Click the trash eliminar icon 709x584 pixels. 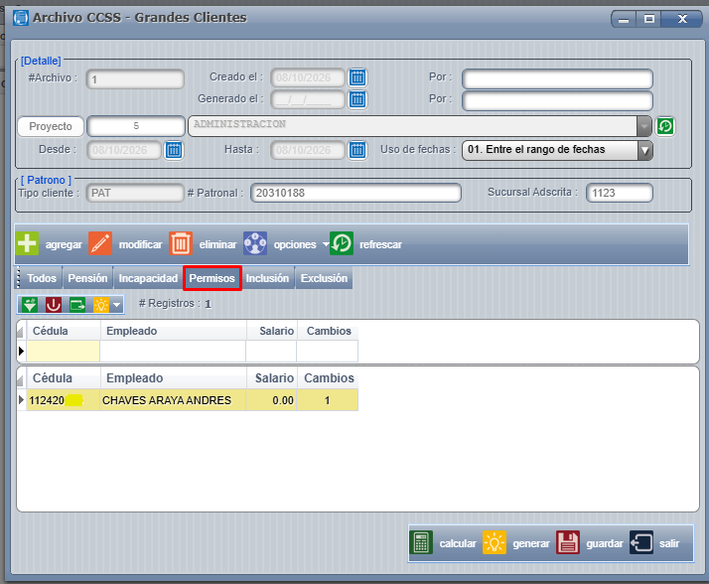(x=181, y=243)
